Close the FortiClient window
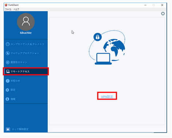This screenshot has height=138, width=172. 162,5
